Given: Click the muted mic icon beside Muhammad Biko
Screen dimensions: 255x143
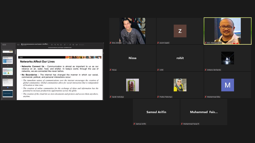Looking at the screenshot, I should pos(206,97).
